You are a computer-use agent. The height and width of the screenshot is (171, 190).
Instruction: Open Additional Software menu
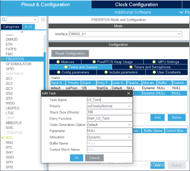click(133, 12)
